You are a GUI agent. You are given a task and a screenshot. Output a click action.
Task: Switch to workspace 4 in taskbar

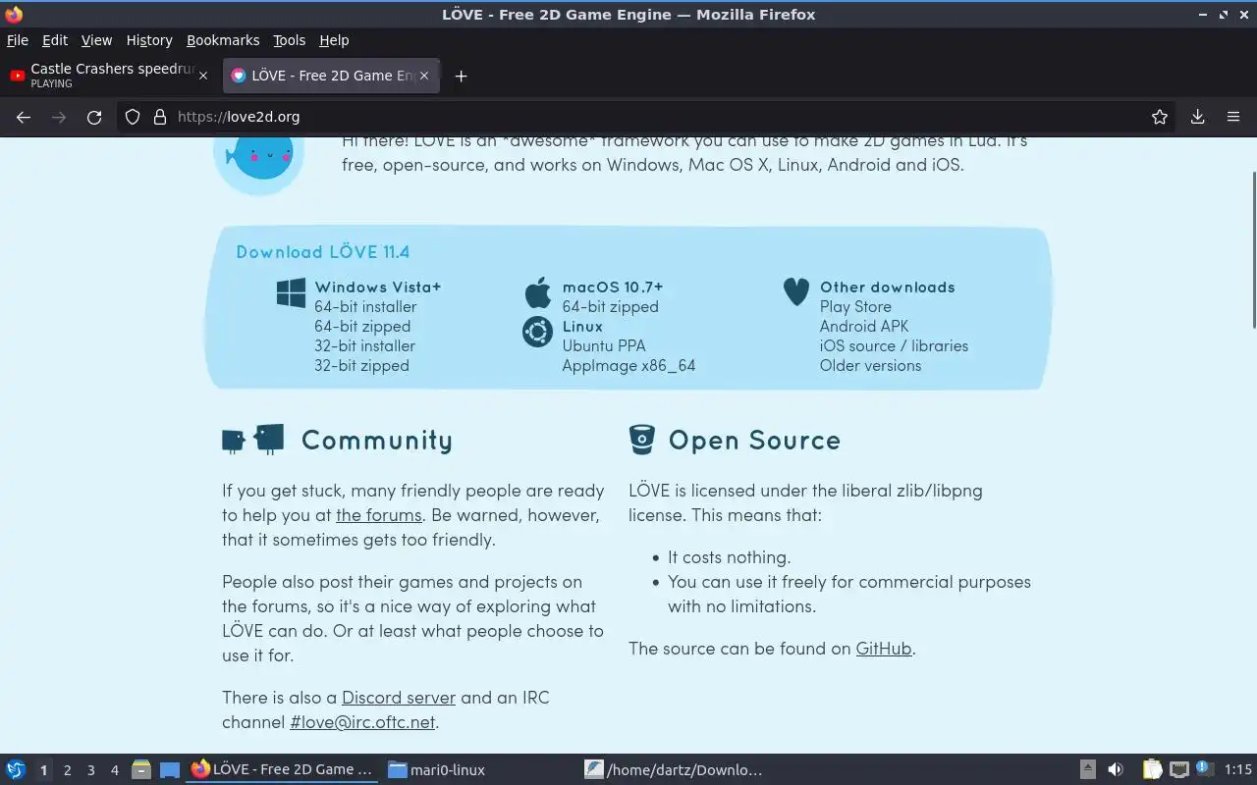[115, 770]
